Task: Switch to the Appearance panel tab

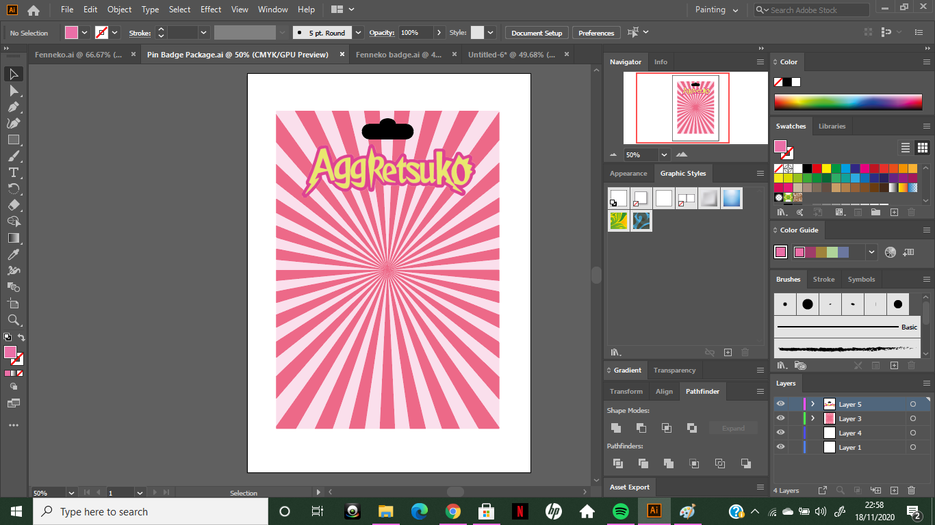Action: (x=628, y=174)
